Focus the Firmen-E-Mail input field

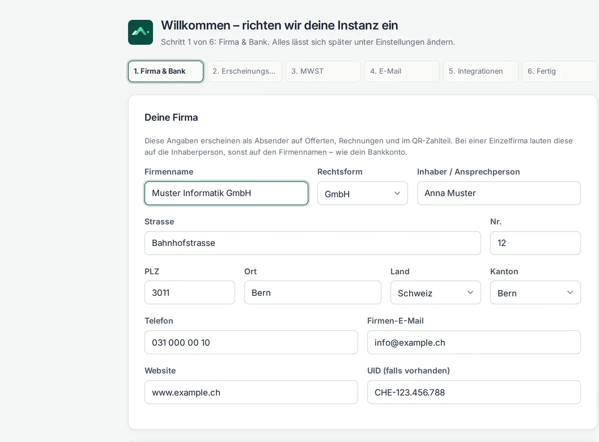click(474, 342)
